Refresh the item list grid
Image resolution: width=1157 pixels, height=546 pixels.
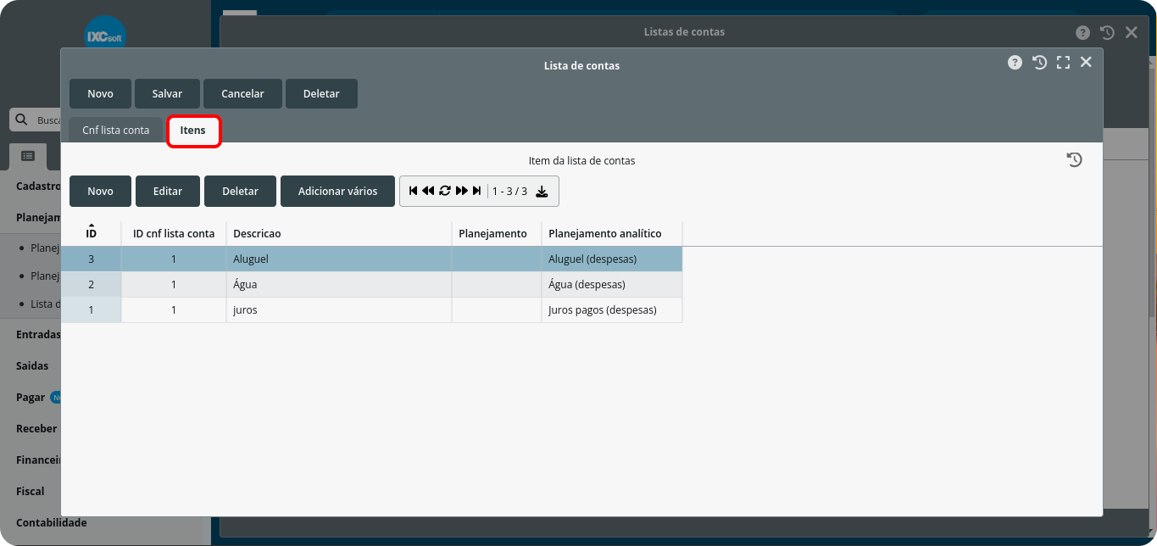point(445,192)
